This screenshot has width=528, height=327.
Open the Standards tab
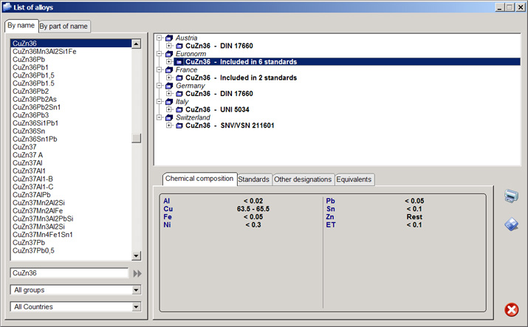point(253,179)
